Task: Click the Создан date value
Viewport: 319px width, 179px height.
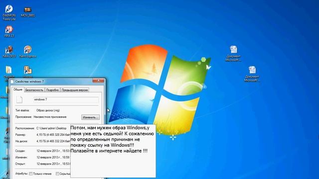Action: (53, 151)
